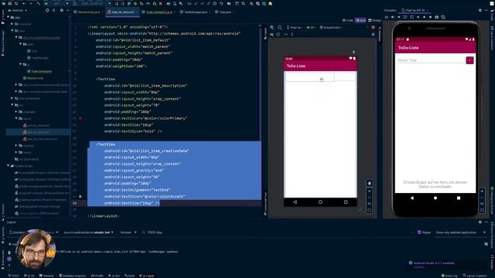Click the Back navigation arrow in toolbar
Viewport: 495px width, 278px height.
(24, 4)
